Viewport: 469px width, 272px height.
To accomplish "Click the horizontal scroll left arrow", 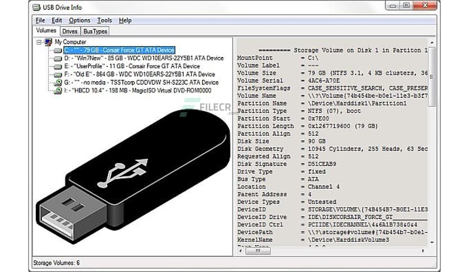I will [x=241, y=251].
